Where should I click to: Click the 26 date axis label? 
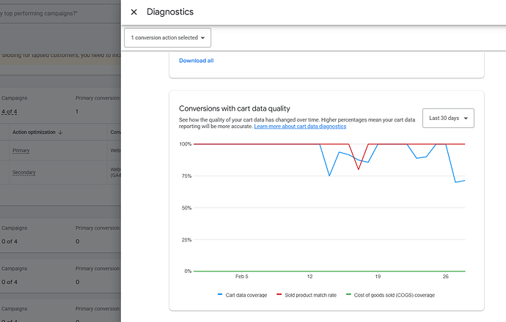pos(445,277)
